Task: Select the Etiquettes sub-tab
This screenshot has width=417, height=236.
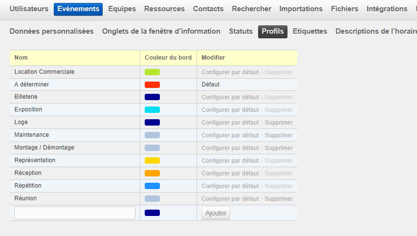Action: pyautogui.click(x=310, y=31)
